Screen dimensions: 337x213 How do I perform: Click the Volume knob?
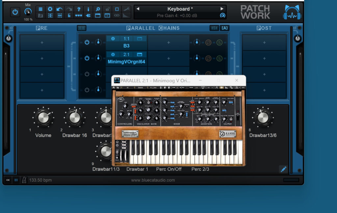[43, 118]
